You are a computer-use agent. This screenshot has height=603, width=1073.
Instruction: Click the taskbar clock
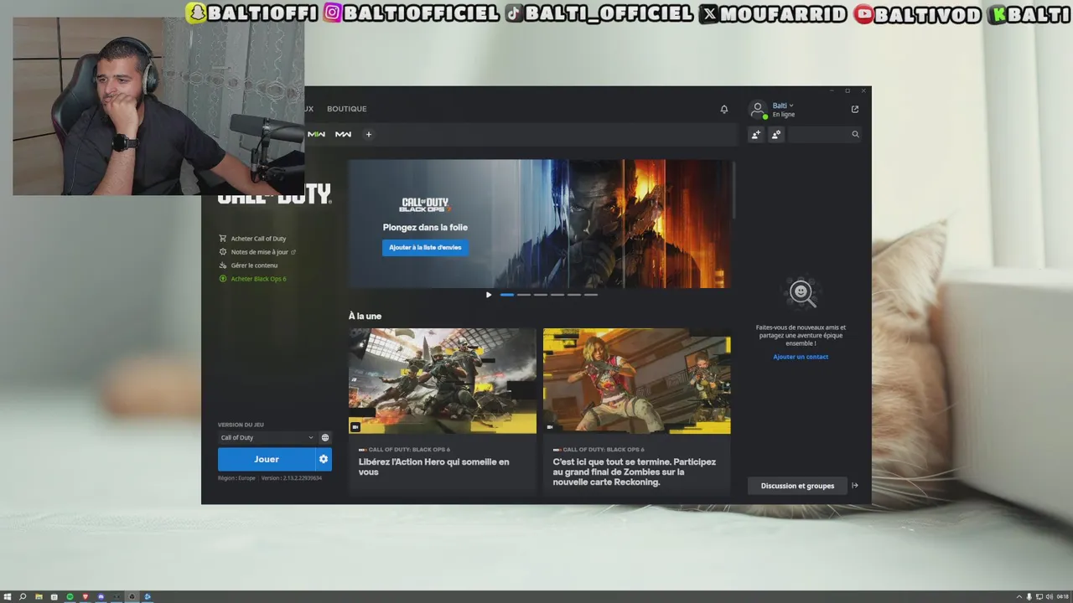coord(1062,596)
